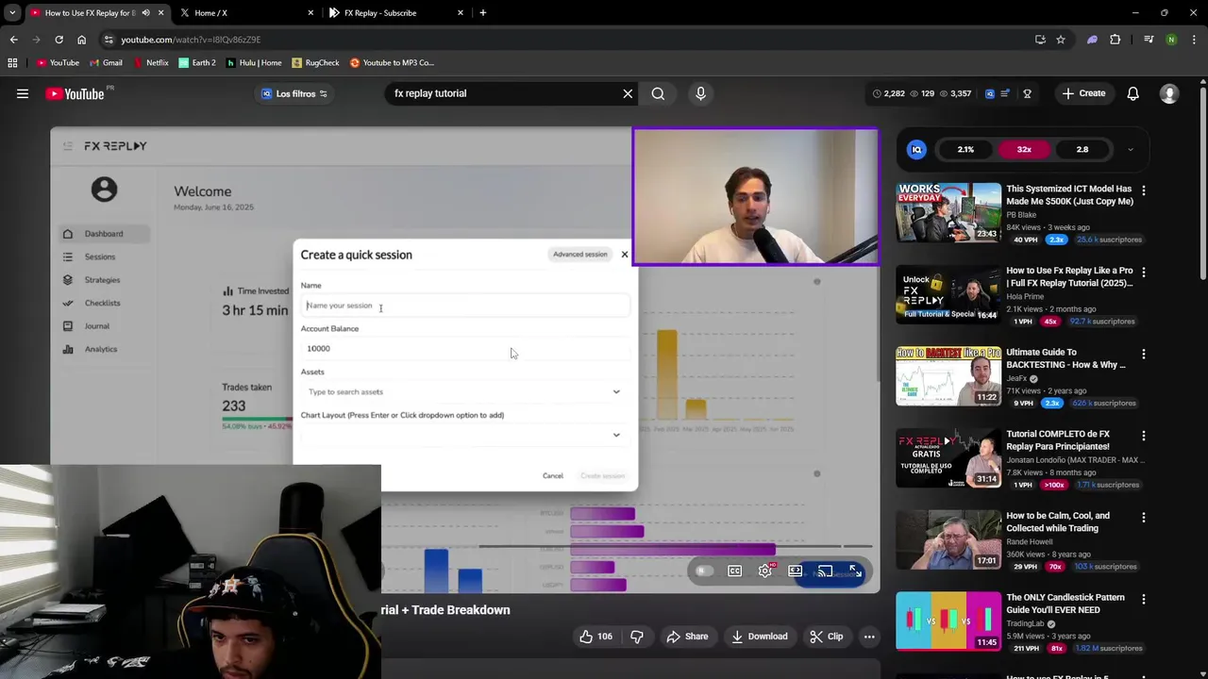The image size is (1208, 679).
Task: Open Chrome tab search dropdown arrow
Action: pos(12,13)
